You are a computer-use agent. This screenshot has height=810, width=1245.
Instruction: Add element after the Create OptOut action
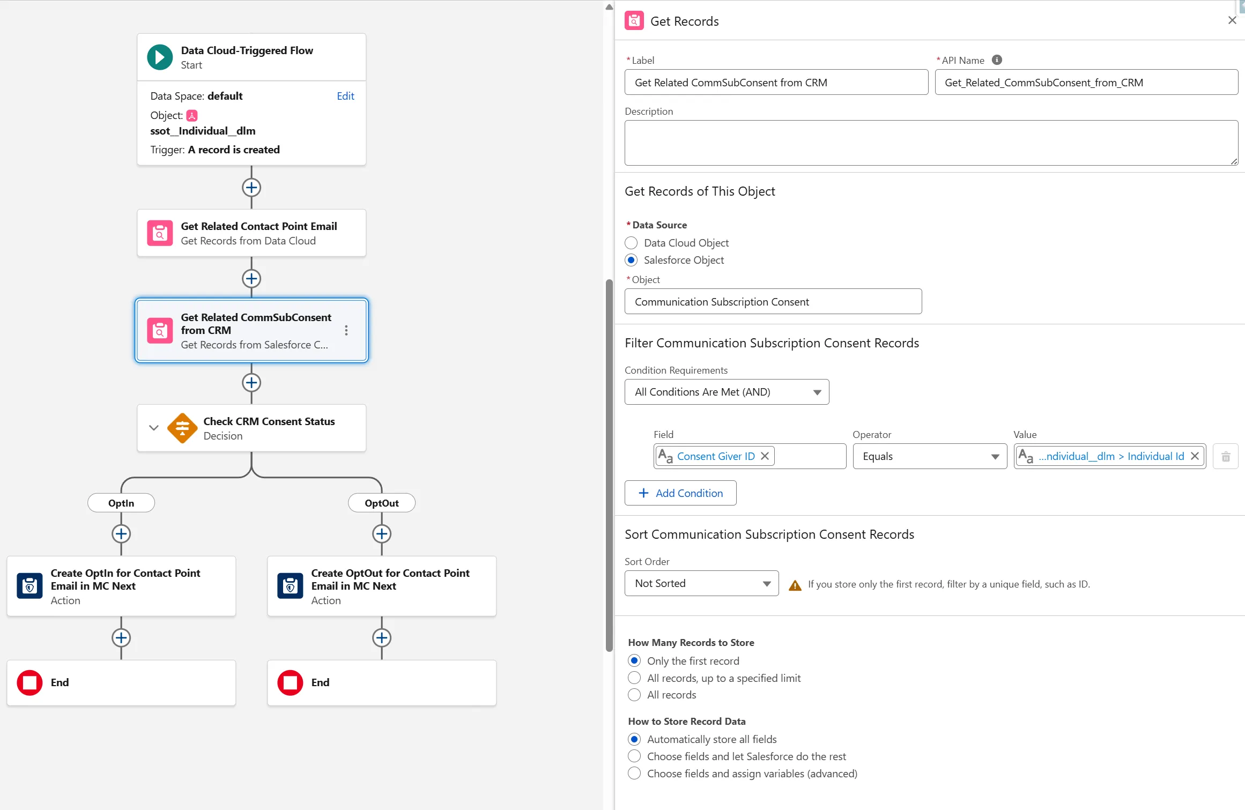[382, 638]
